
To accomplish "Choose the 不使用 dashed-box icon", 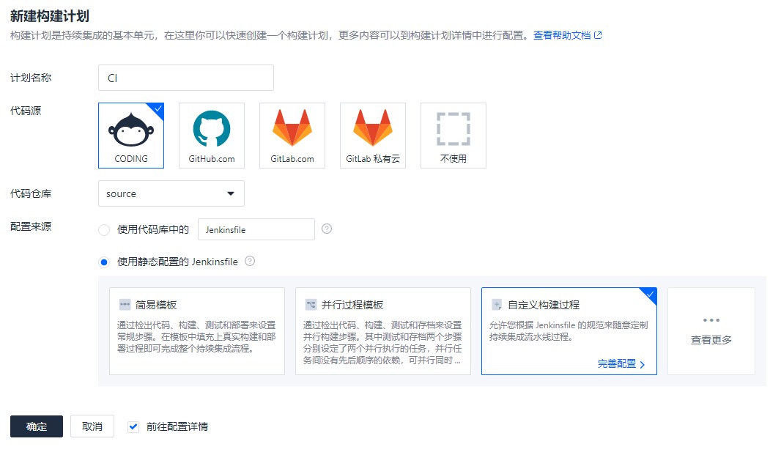I will pyautogui.click(x=453, y=130).
